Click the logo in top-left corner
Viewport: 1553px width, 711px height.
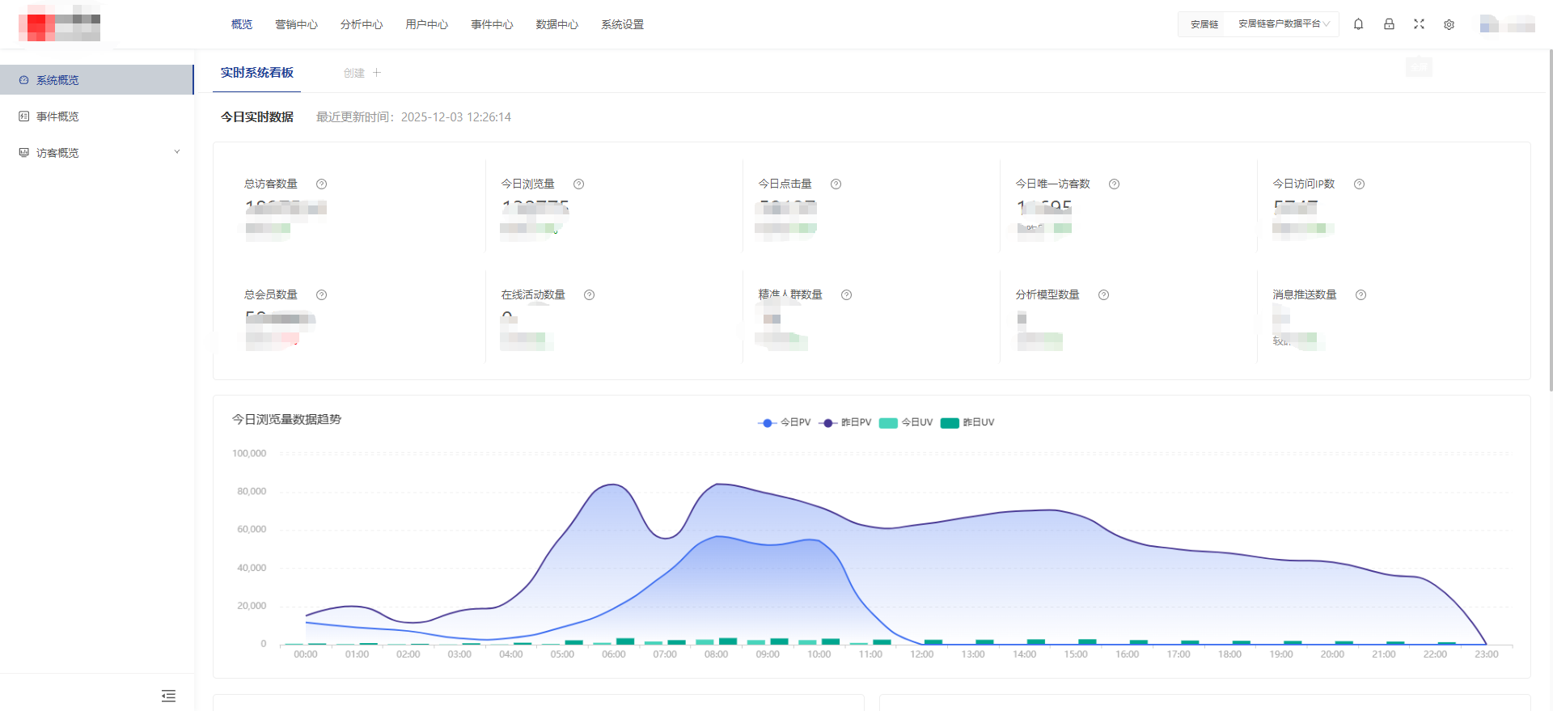point(59,23)
